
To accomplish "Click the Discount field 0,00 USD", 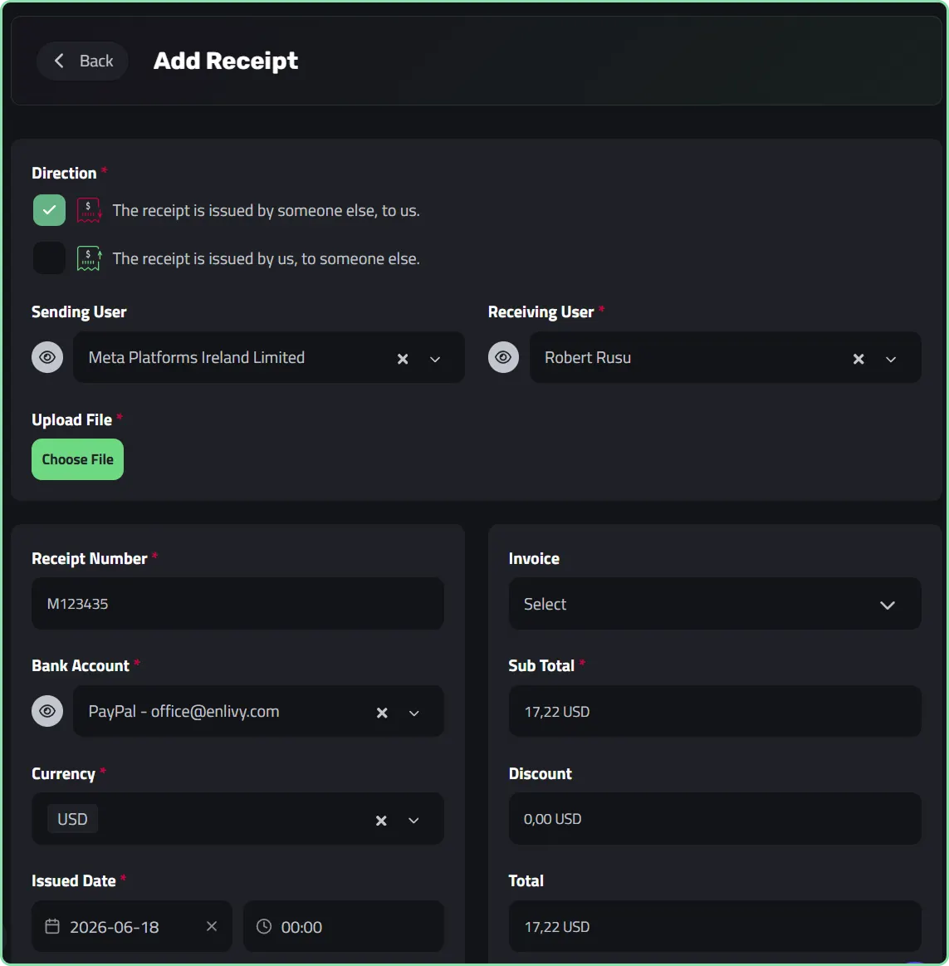I will (715, 819).
